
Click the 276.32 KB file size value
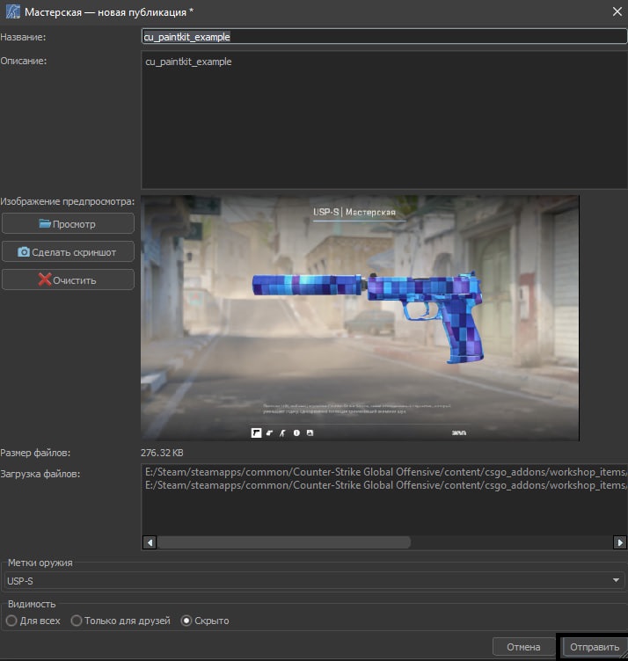click(162, 453)
